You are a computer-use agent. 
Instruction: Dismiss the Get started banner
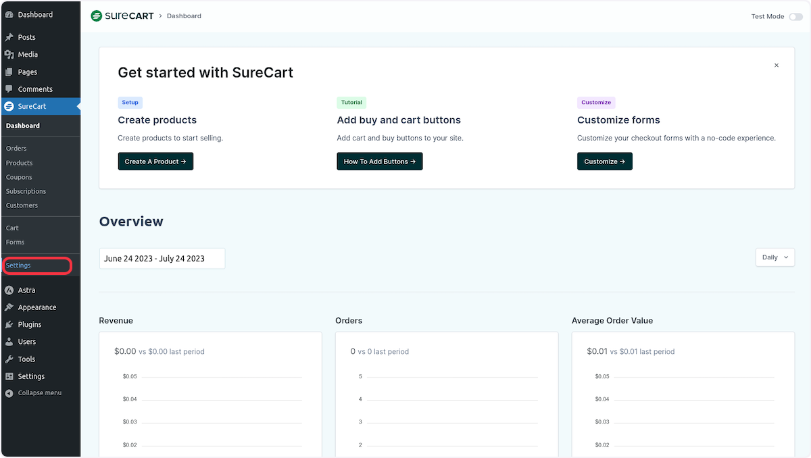coord(777,65)
